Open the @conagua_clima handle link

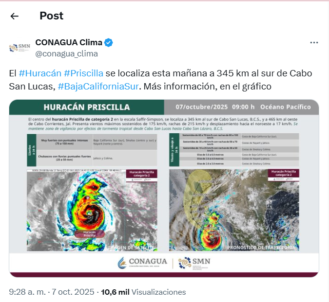[x=66, y=53]
